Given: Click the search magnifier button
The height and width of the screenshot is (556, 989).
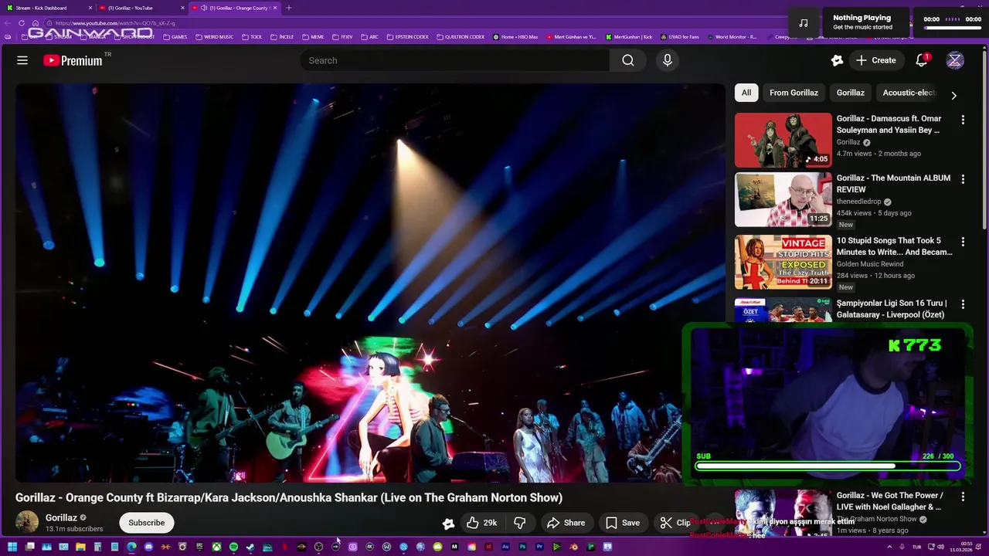Looking at the screenshot, I should [x=628, y=60].
